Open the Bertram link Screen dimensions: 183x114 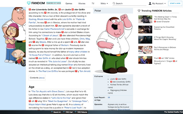click(65, 45)
